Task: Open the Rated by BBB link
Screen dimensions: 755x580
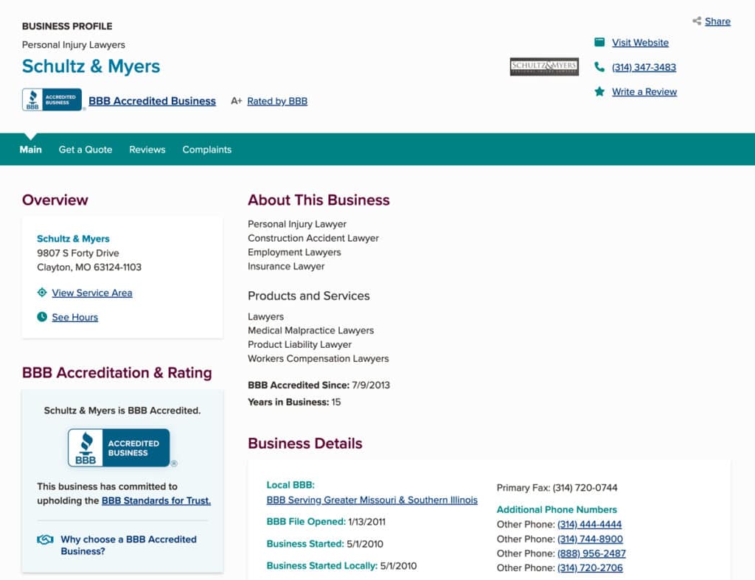Action: tap(277, 101)
